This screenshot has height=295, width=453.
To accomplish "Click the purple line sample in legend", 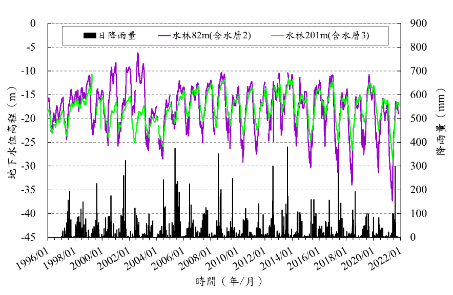I will [164, 36].
